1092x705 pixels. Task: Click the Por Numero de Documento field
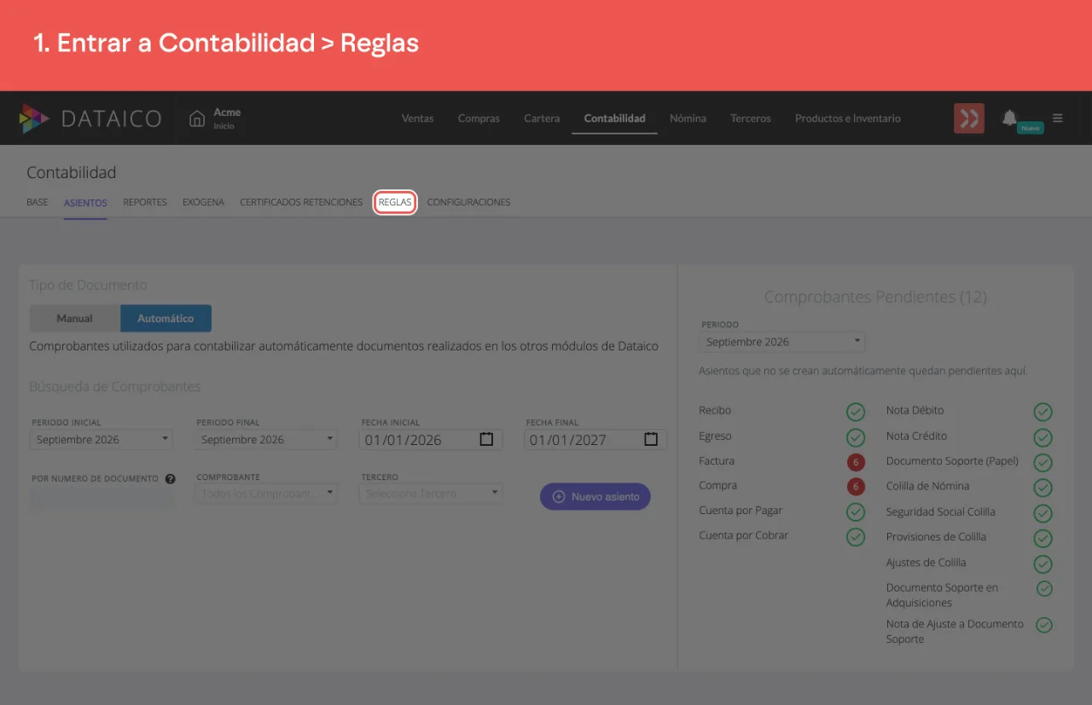click(102, 500)
